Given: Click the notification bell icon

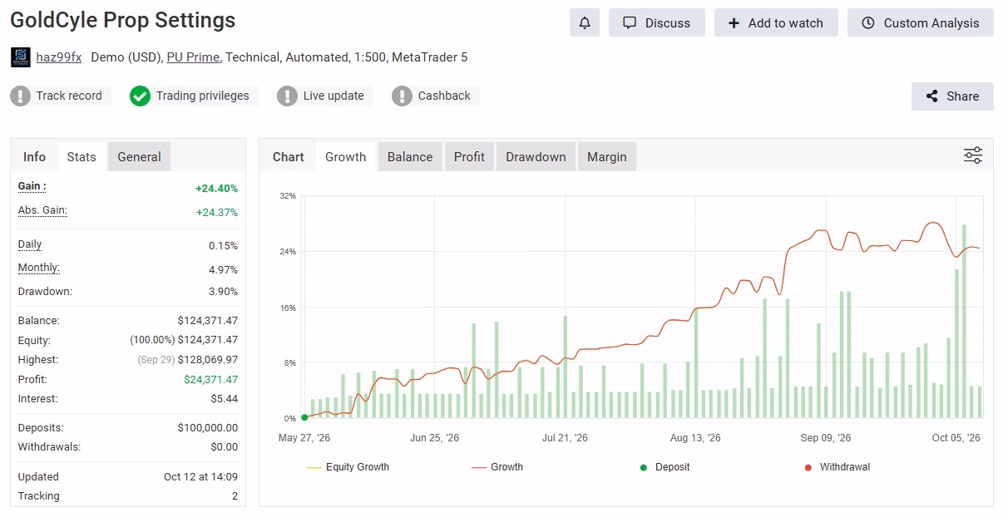Looking at the screenshot, I should 585,23.
